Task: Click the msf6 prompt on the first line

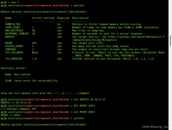Action: click(x=4, y=2)
